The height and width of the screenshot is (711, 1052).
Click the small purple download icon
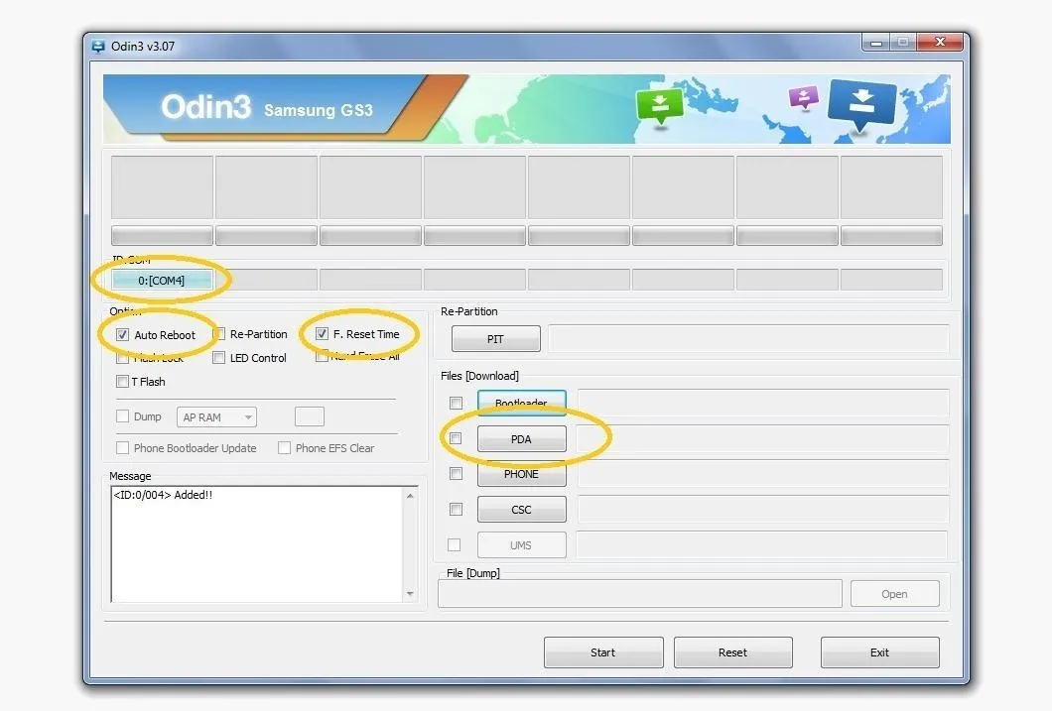coord(804,97)
